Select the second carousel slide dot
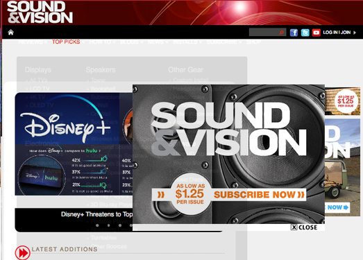This screenshot has height=260, width=363. 108,225
